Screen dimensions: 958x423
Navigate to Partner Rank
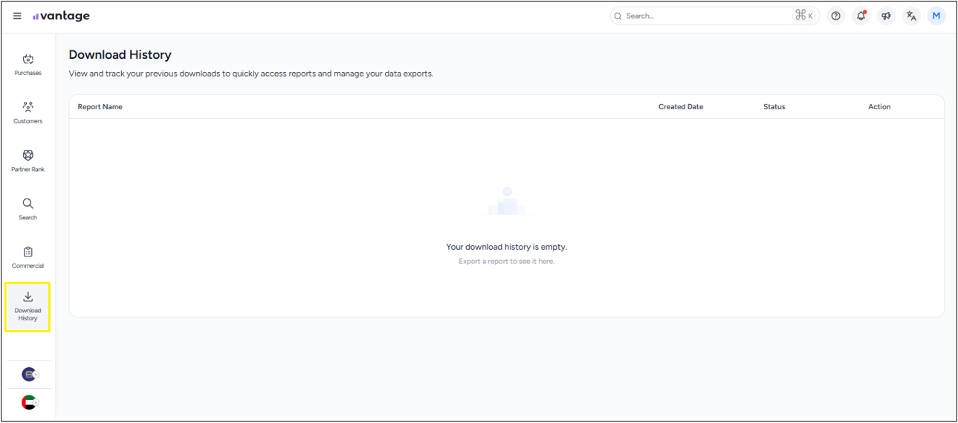tap(27, 161)
